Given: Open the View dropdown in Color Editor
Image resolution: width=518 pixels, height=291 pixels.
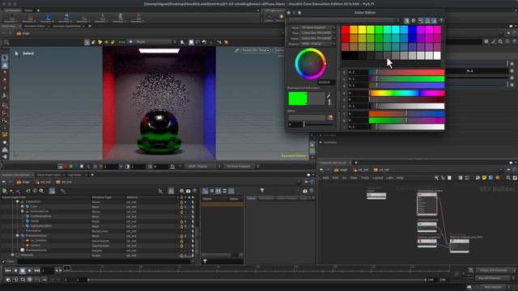Looking at the screenshot, I should (x=318, y=27).
